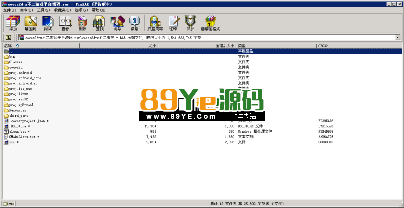Click the address bar archive path field

pos(207,38)
